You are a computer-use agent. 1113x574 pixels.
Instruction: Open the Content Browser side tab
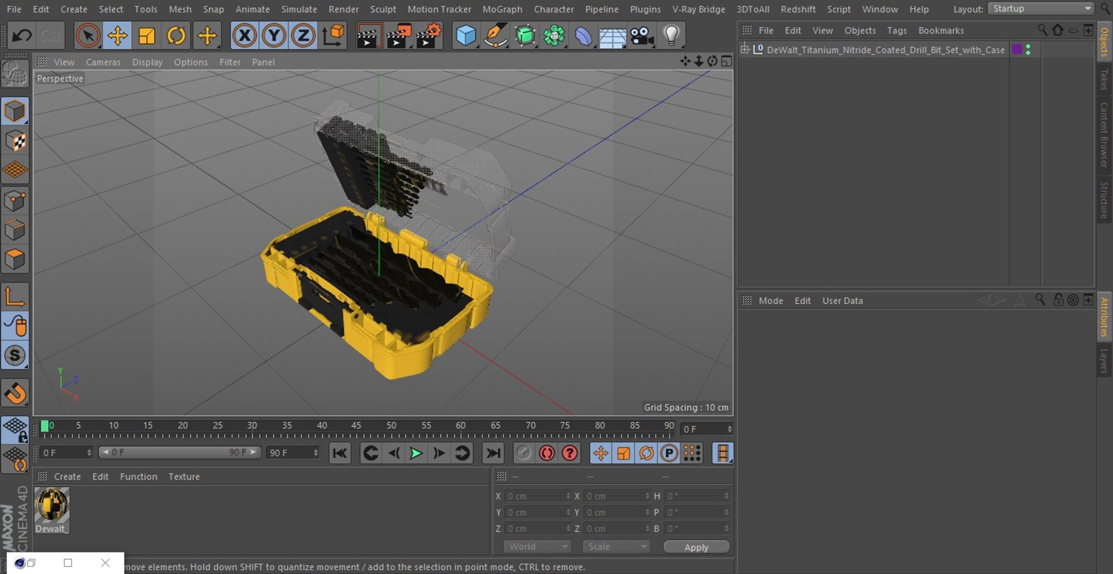pos(1104,135)
